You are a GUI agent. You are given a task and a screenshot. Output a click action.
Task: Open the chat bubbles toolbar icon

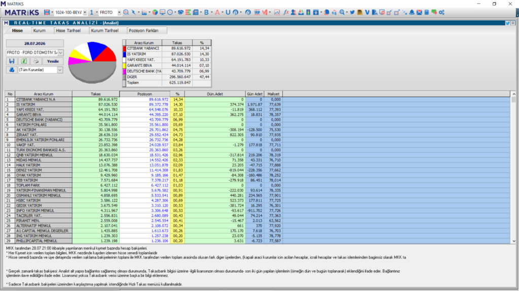click(434, 12)
